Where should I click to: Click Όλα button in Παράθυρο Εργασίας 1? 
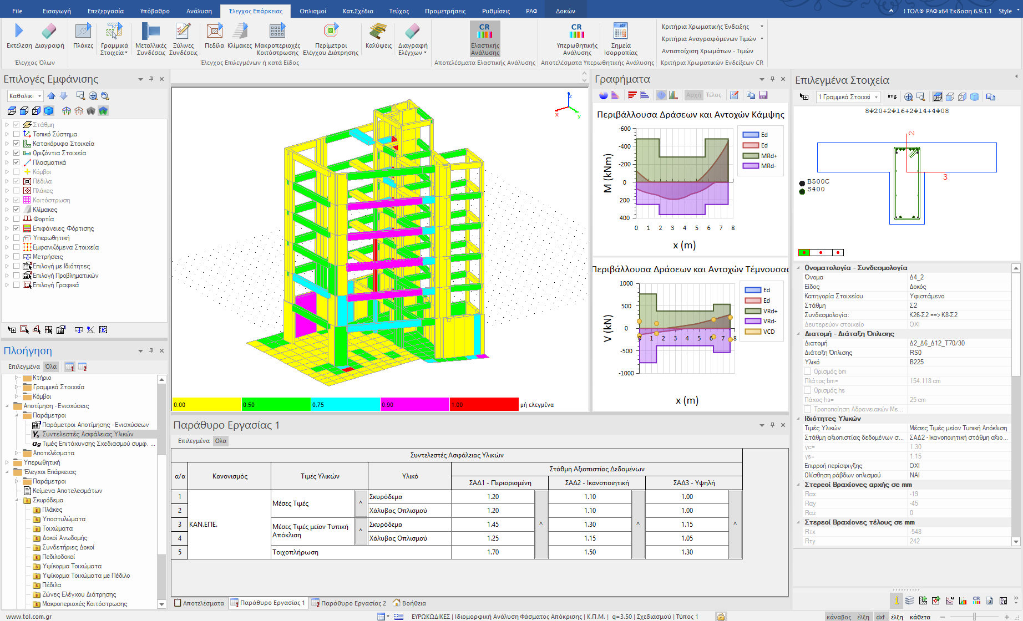[x=221, y=441]
